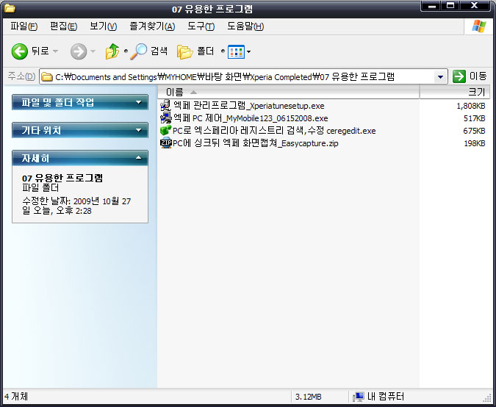Open the Back button history dropdown arrow
The height and width of the screenshot is (407, 496).
pos(56,51)
